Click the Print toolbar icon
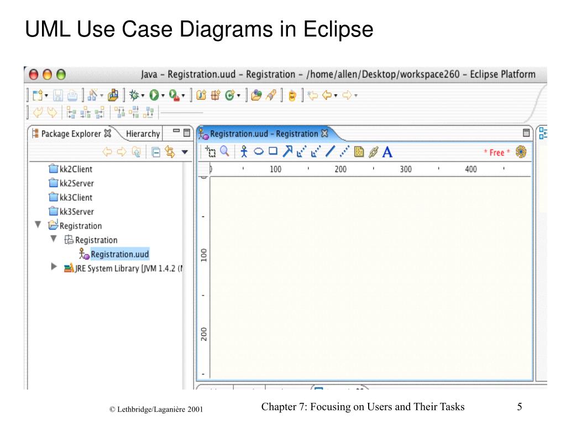The height and width of the screenshot is (425, 566). (72, 95)
